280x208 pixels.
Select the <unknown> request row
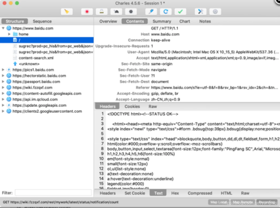click(47, 64)
